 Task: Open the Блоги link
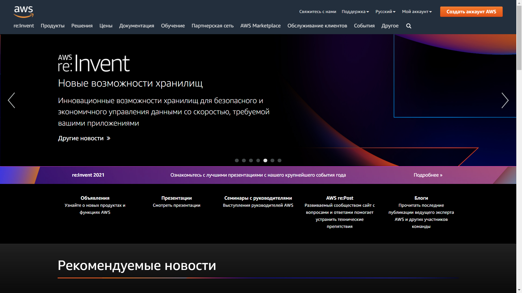click(x=421, y=198)
